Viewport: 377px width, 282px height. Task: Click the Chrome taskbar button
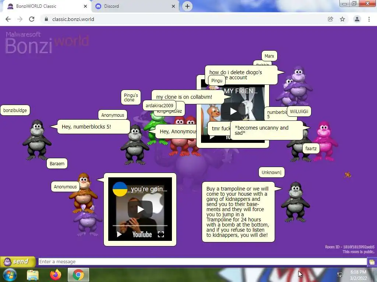pyautogui.click(x=78, y=275)
